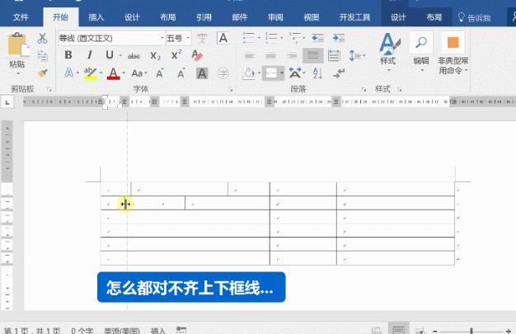Open the Font (字体) dialog launcher
Image resolution: width=516 pixels, height=334 pixels.
pyautogui.click(x=232, y=90)
